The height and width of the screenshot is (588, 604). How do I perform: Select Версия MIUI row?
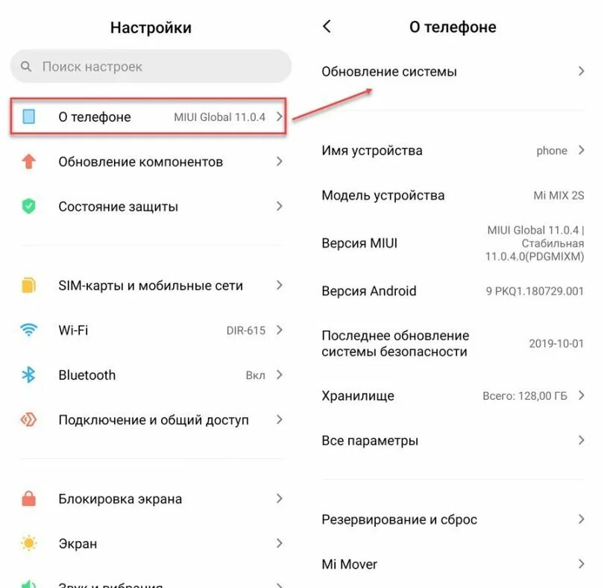pos(453,243)
